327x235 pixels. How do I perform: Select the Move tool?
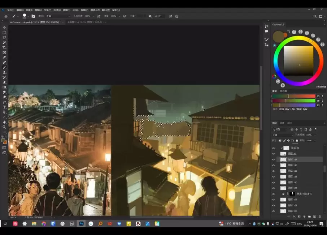point(4,27)
